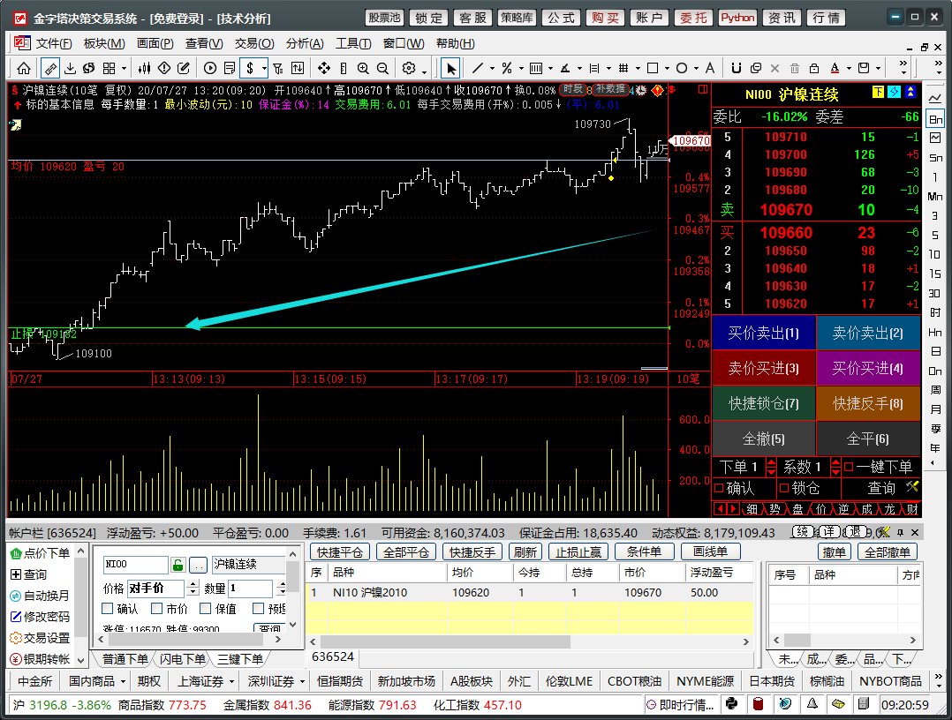Switch to the 三键下单 tab
The height and width of the screenshot is (720, 952).
(240, 659)
